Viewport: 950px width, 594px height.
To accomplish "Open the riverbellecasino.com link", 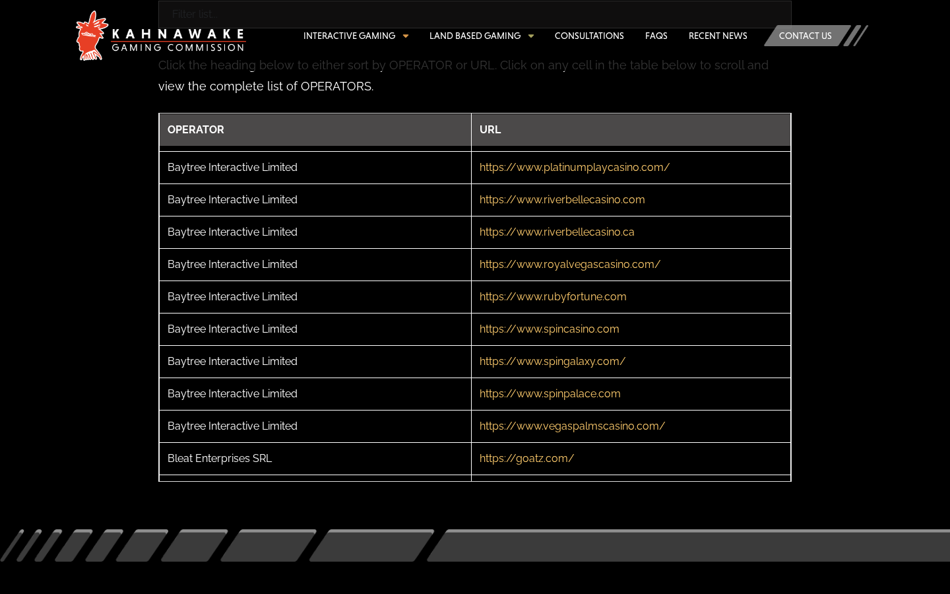I will pyautogui.click(x=562, y=200).
